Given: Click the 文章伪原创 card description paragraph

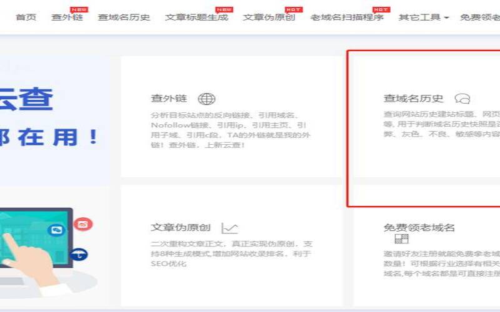Looking at the screenshot, I should coord(232,254).
